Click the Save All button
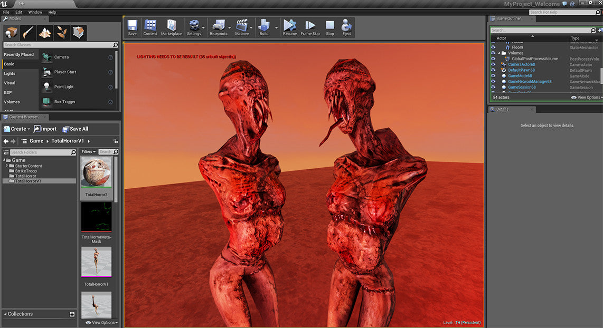The height and width of the screenshot is (328, 603). click(76, 129)
